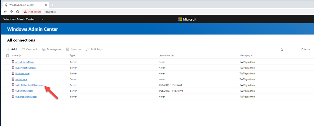Click the 7 items count label
The width and height of the screenshot is (314, 126).
pyautogui.click(x=306, y=49)
